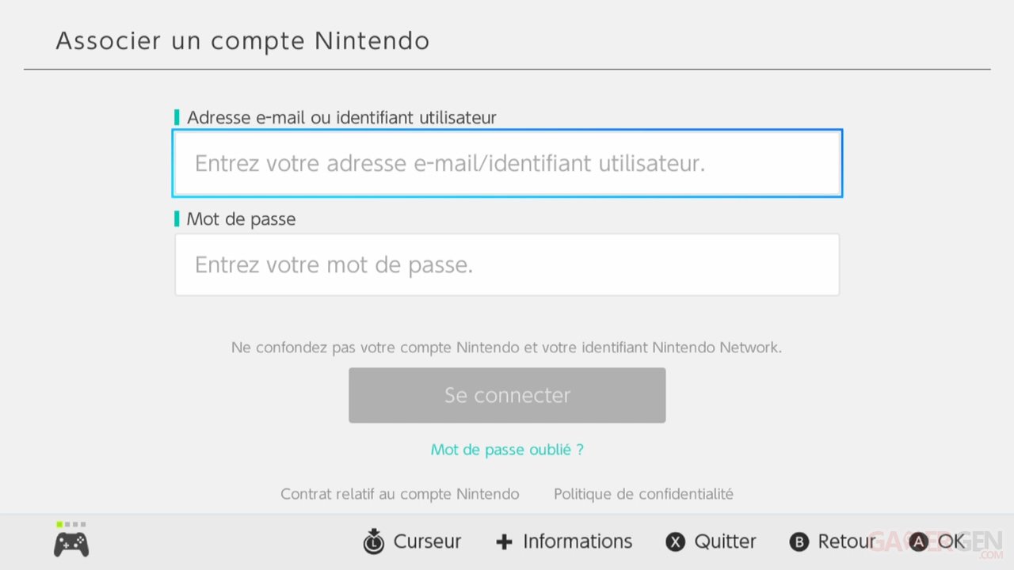The image size is (1014, 570).
Task: Click the Associer un compte Nintendo title
Action: pyautogui.click(x=242, y=41)
